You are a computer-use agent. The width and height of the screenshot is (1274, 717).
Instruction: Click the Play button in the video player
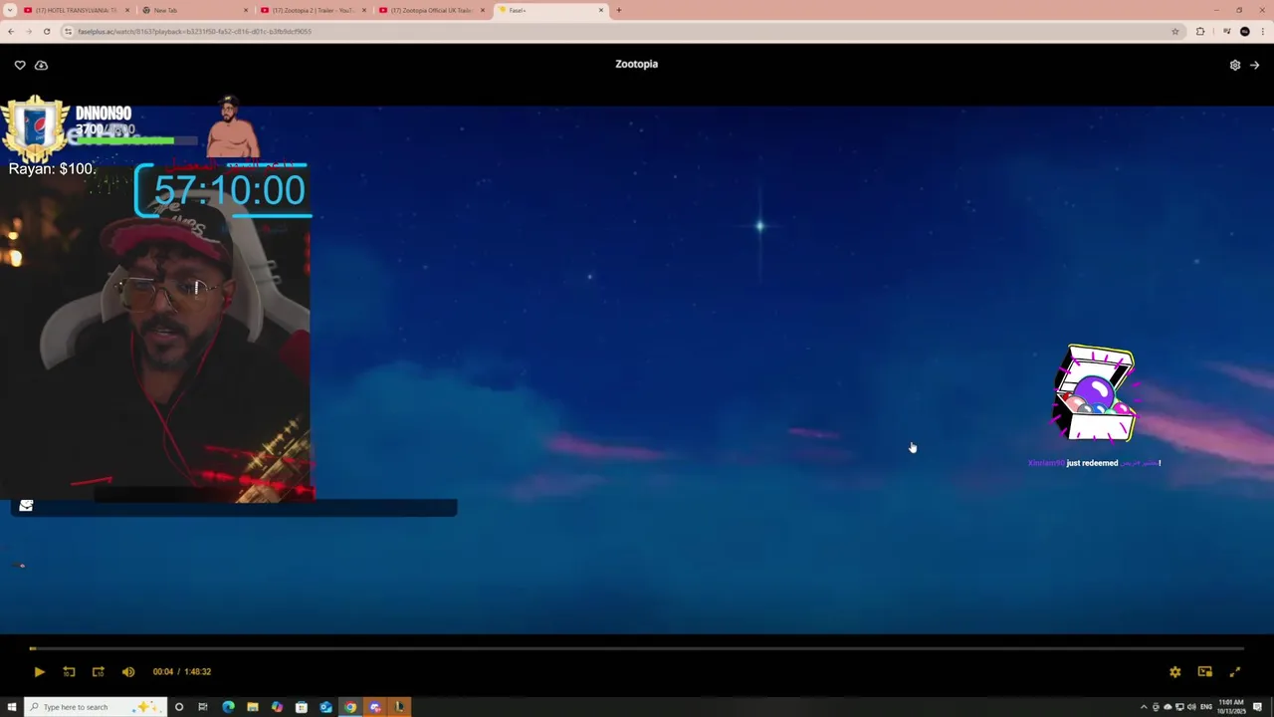click(x=39, y=672)
